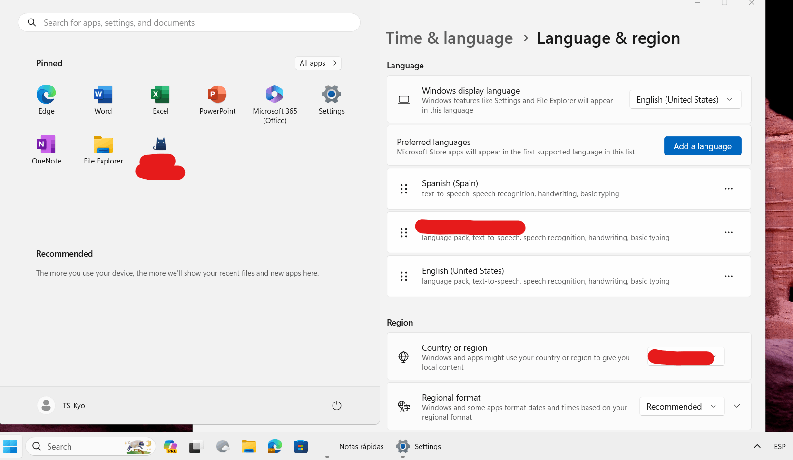
Task: Open more options for English (United States)
Action: [x=728, y=276]
